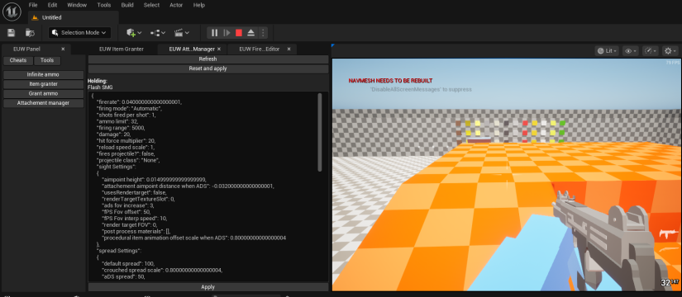Screen dimensions: 682x297
Task: Click the Grant ammo button
Action: click(x=43, y=94)
